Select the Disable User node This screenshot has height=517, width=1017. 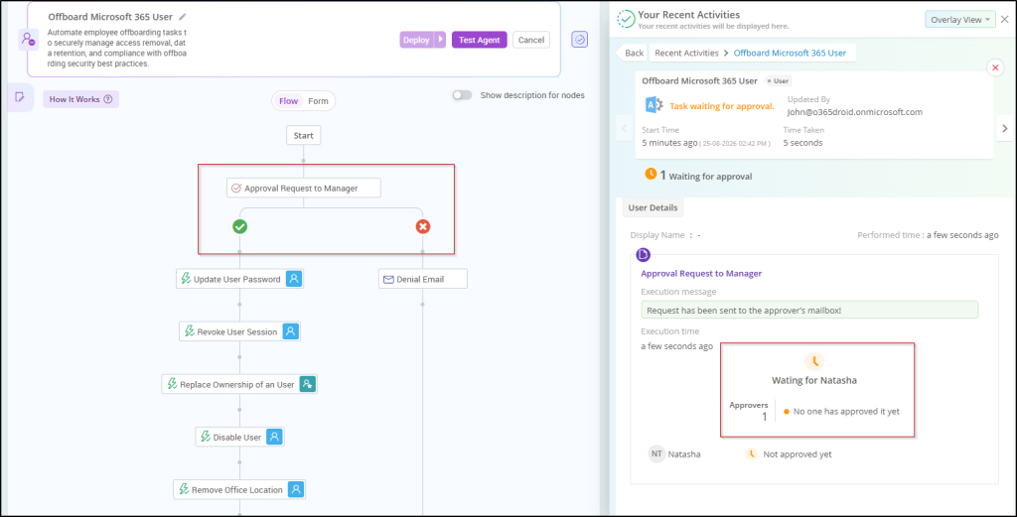(240, 437)
